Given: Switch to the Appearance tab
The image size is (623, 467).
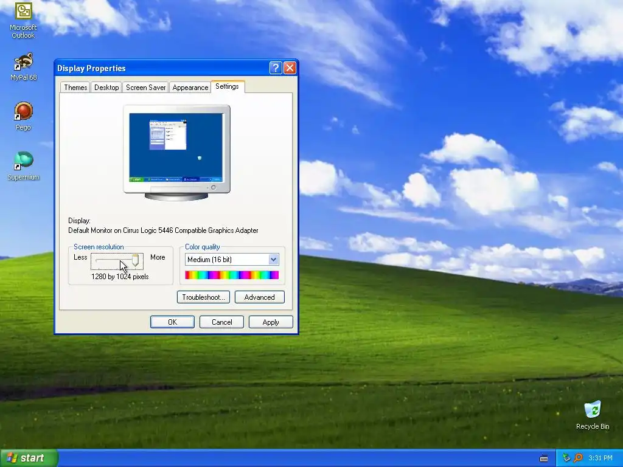Looking at the screenshot, I should click(190, 88).
